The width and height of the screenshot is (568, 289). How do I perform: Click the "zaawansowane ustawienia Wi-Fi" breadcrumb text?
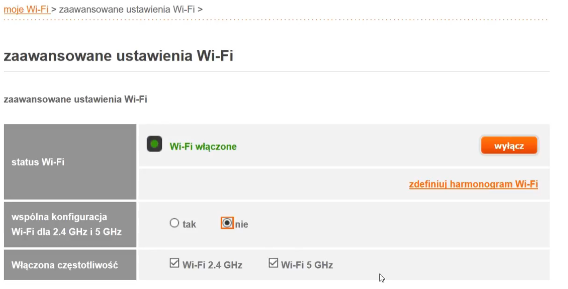[127, 9]
